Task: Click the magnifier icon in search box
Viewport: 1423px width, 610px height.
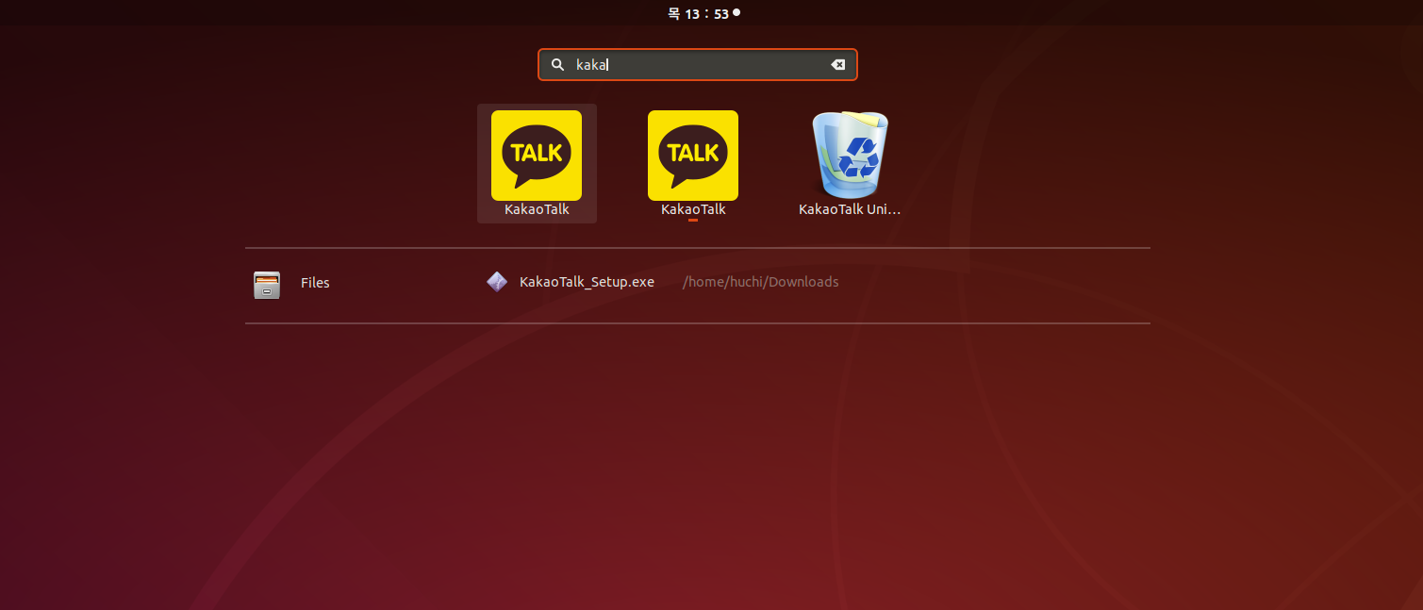Action: click(557, 65)
